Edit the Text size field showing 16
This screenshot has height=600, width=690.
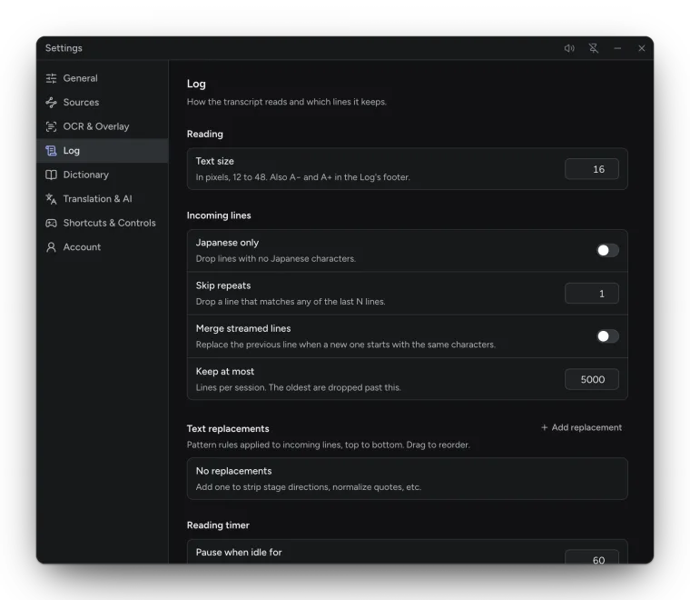click(x=591, y=169)
